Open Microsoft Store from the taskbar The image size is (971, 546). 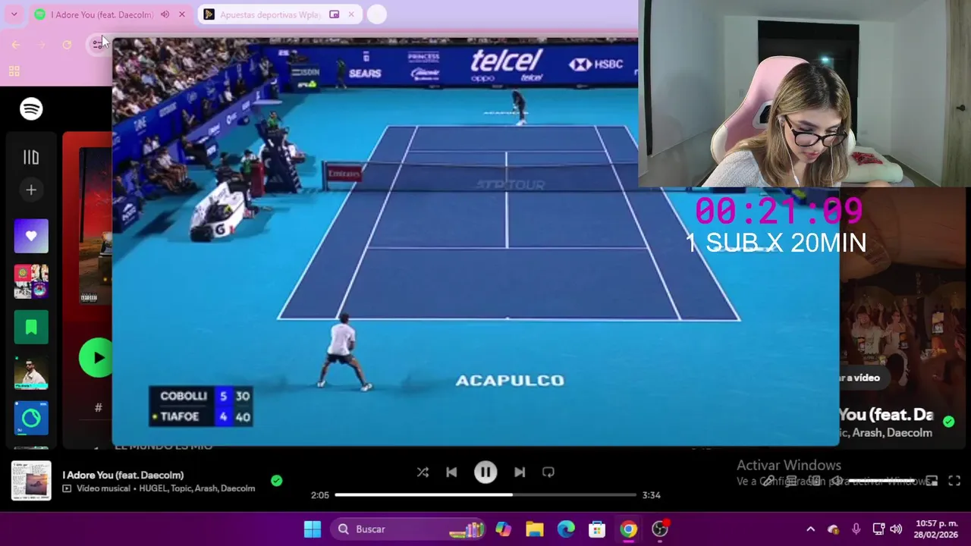(x=597, y=529)
